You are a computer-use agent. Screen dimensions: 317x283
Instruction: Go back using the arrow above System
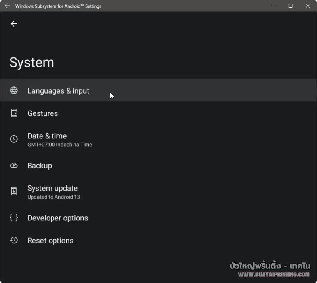tap(14, 24)
